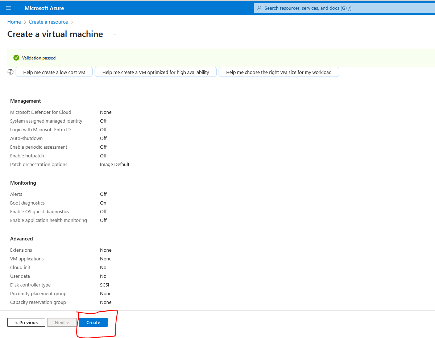Click Capacity reservation group label
This screenshot has height=338, width=435.
(x=38, y=302)
